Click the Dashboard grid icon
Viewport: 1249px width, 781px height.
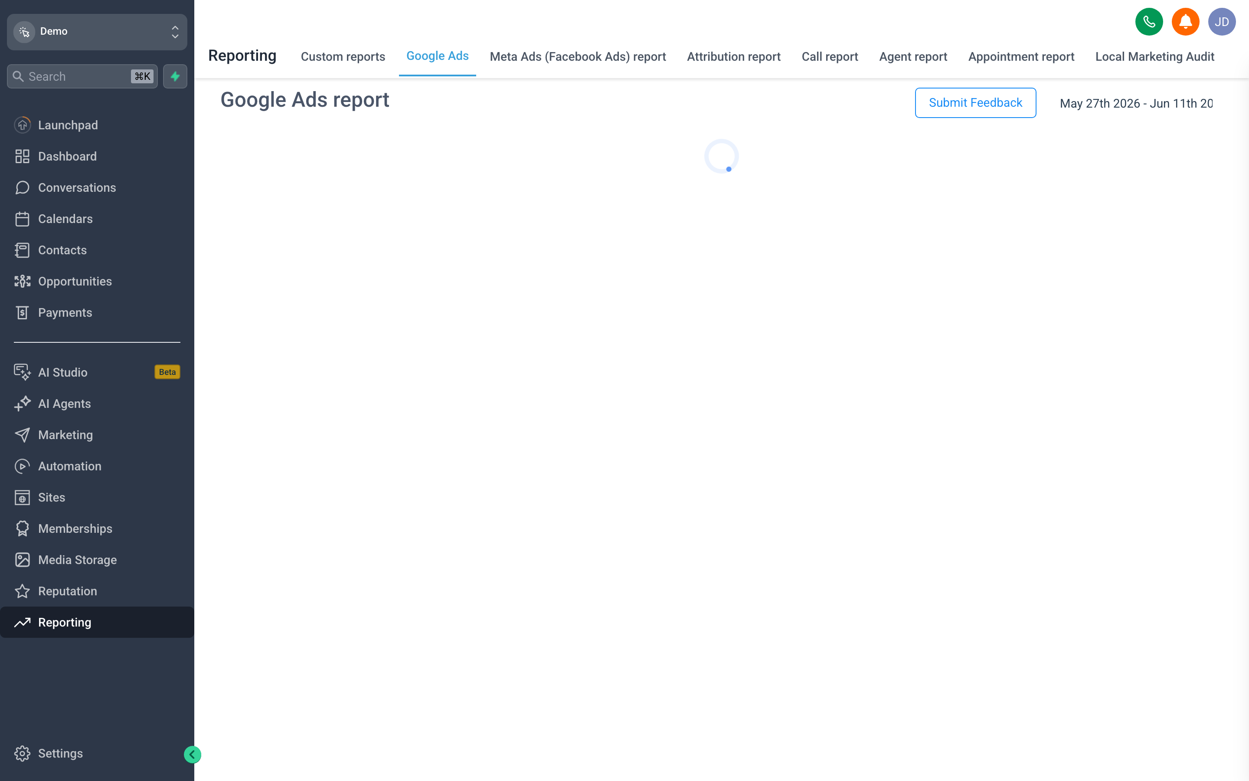(x=22, y=156)
